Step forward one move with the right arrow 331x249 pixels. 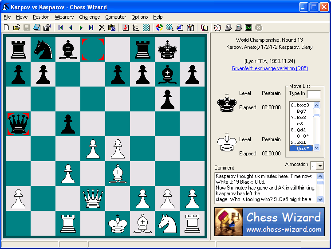point(81,28)
